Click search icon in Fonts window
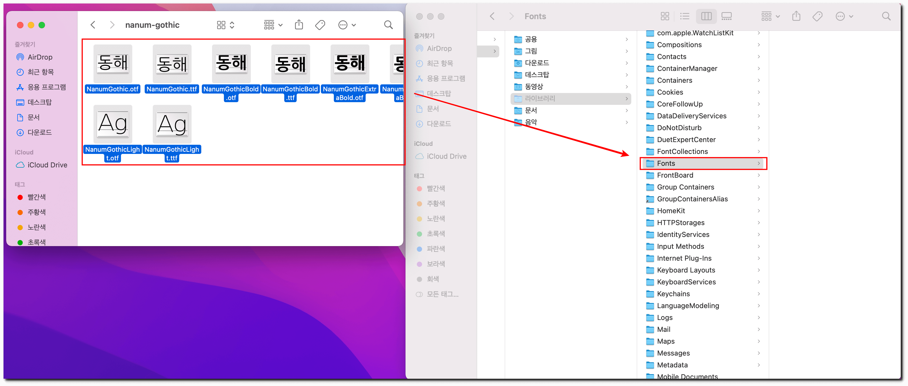This screenshot has width=908, height=386. 886,16
